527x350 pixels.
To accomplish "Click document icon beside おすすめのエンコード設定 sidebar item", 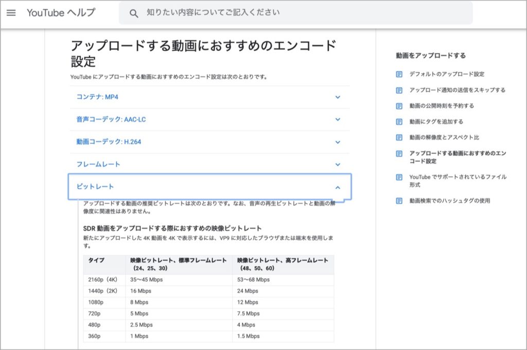I will coord(399,154).
